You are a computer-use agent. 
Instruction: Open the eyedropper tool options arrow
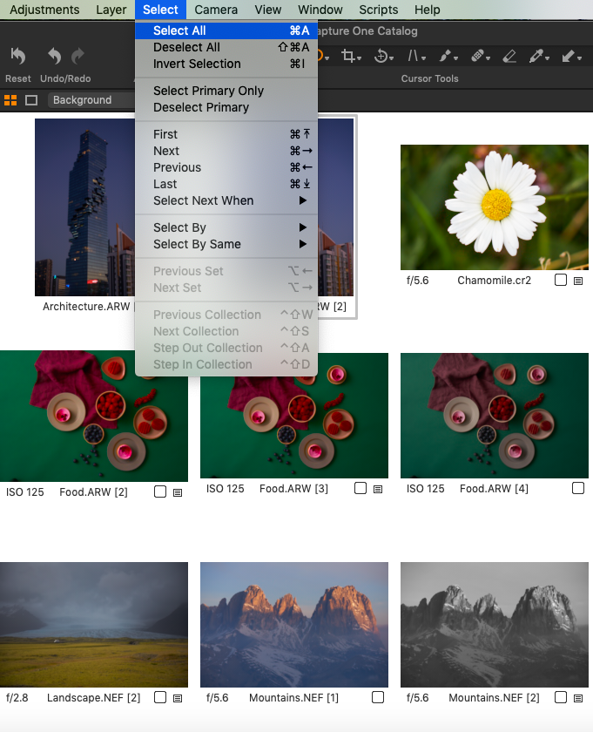pyautogui.click(x=547, y=58)
